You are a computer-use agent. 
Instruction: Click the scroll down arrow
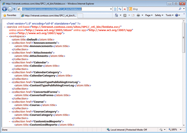coord(184,125)
